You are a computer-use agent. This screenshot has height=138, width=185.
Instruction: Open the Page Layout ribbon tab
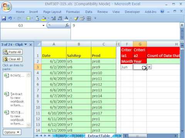point(52,12)
